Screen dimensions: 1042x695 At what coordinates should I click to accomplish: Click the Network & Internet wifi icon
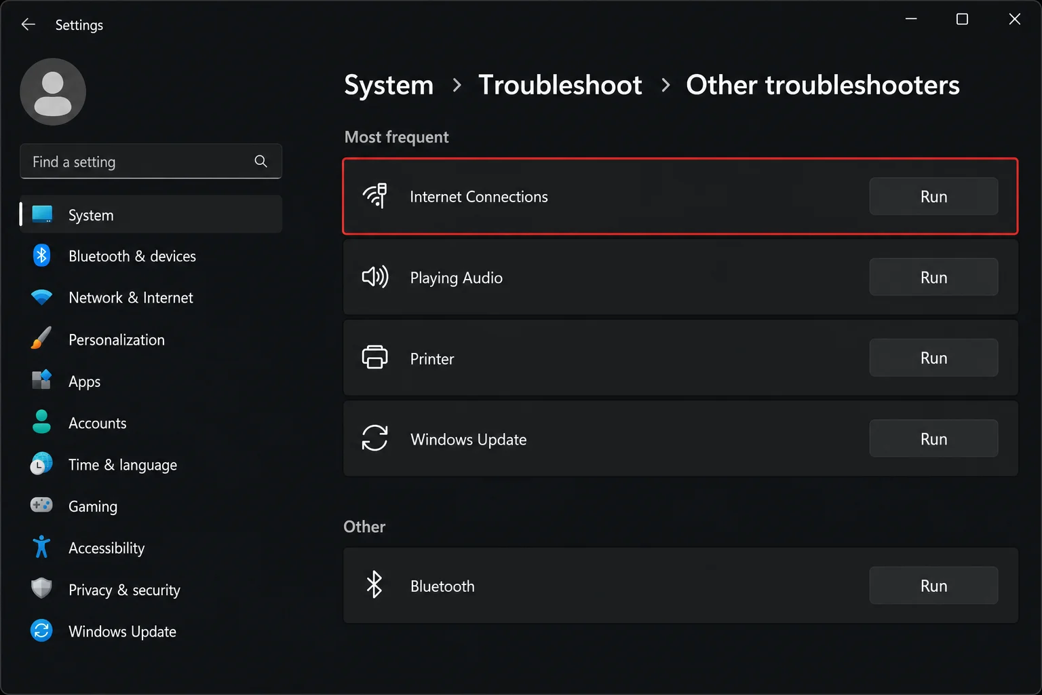pos(42,297)
